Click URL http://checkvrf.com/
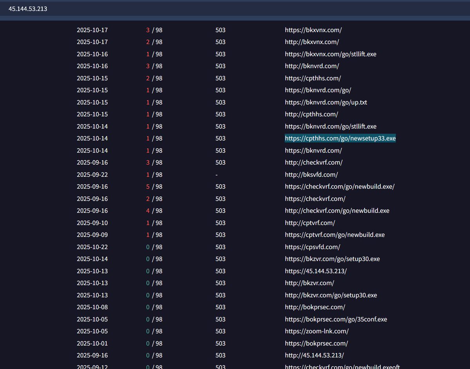 point(314,162)
